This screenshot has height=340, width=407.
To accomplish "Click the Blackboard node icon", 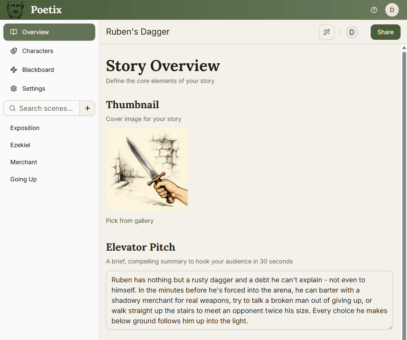I will pyautogui.click(x=14, y=70).
